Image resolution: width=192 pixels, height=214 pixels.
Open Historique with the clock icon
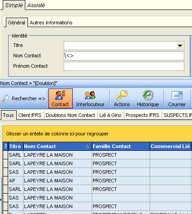pyautogui.click(x=148, y=95)
